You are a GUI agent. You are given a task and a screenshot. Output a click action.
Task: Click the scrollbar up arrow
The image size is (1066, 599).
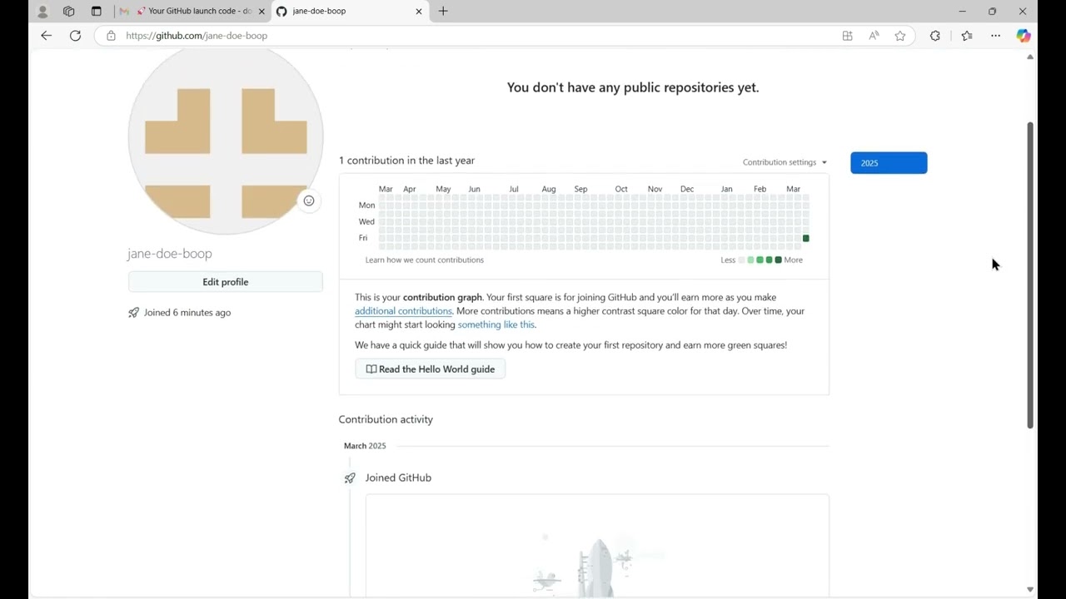click(x=1030, y=57)
